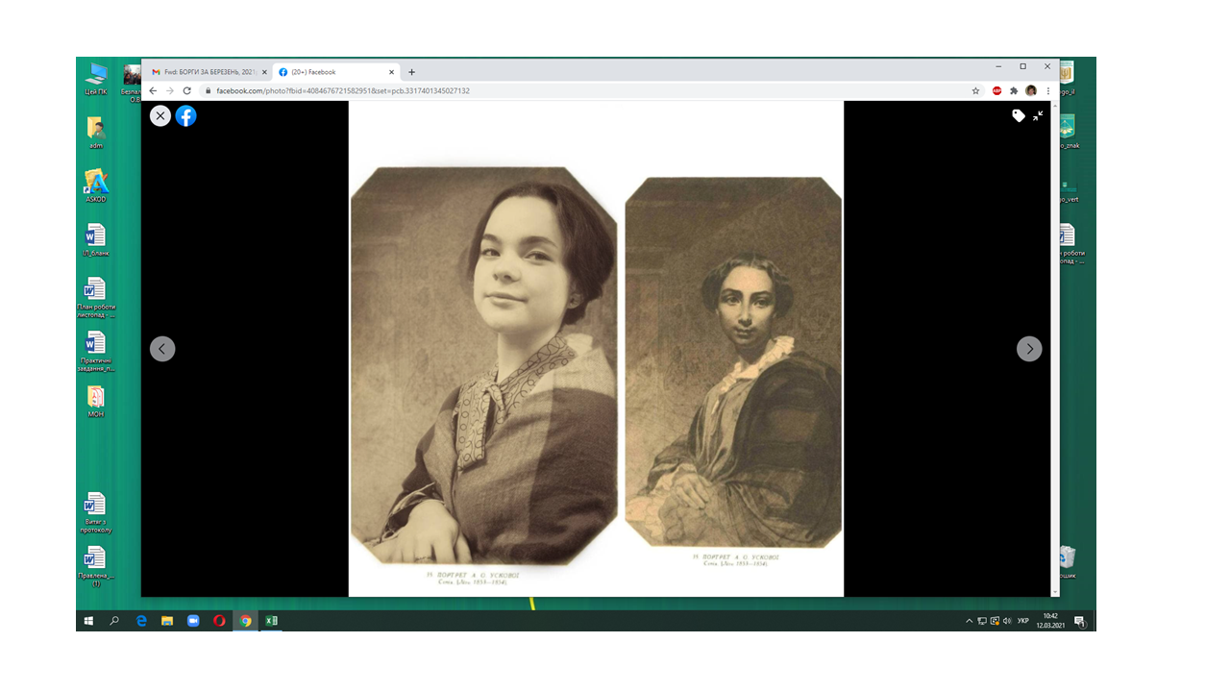Open the Chrome profile avatar

1031,90
